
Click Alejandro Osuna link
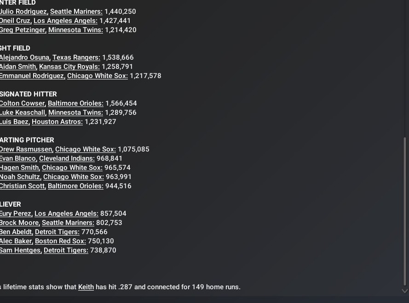point(25,57)
